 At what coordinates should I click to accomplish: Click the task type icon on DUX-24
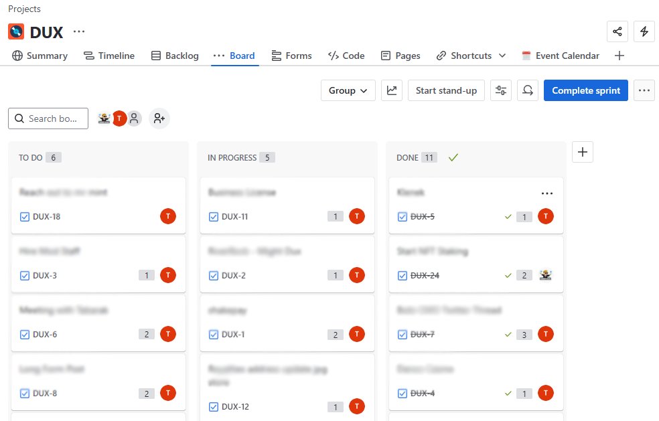tap(402, 276)
